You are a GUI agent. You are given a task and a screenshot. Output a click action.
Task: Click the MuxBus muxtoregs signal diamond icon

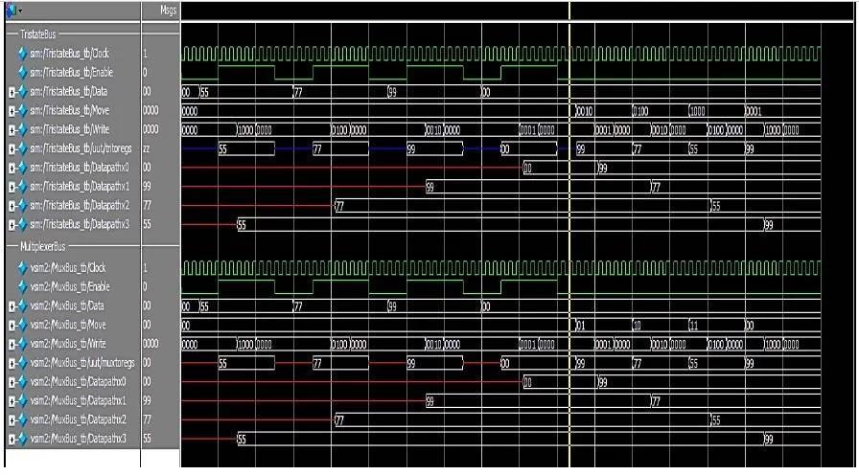[x=19, y=365]
